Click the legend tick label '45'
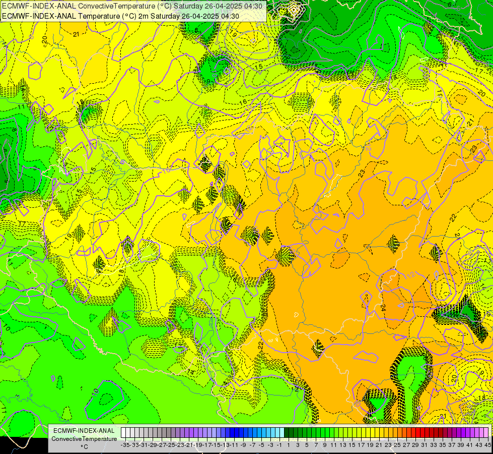493x454 pixels. coord(488,445)
